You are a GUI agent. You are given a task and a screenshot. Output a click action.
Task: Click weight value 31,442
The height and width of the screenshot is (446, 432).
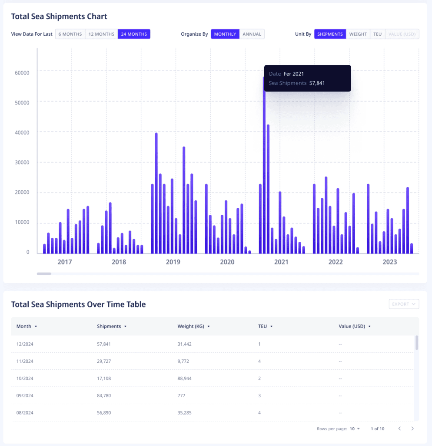click(x=185, y=344)
